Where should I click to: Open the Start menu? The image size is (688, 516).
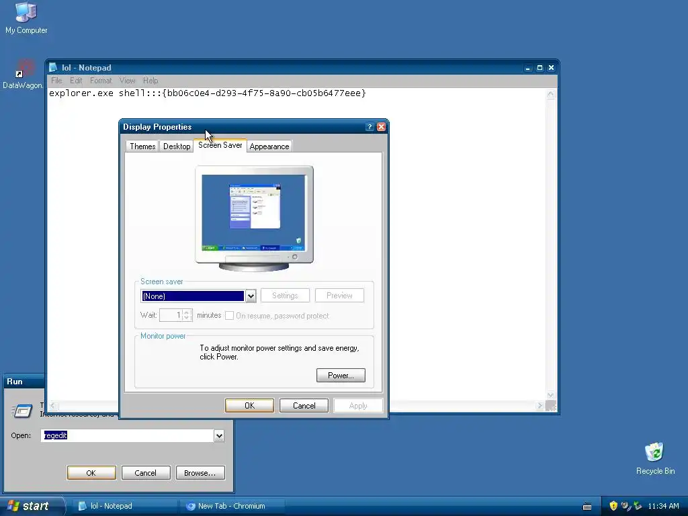pos(32,506)
